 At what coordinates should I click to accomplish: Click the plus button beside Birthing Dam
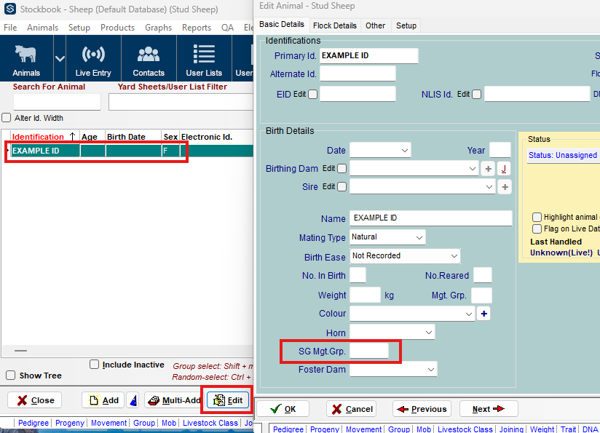[x=489, y=169]
